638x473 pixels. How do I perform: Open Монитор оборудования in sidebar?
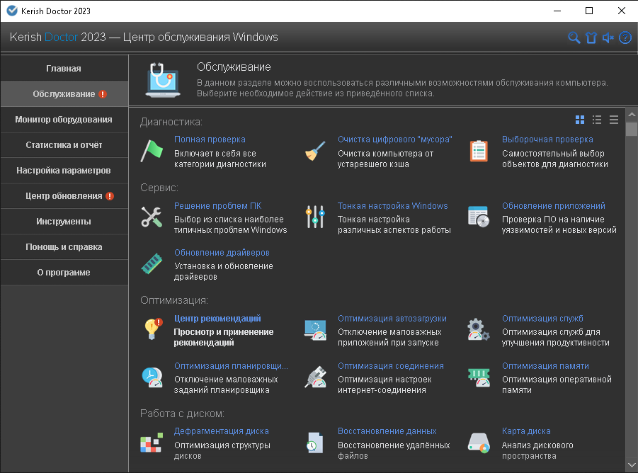[64, 120]
